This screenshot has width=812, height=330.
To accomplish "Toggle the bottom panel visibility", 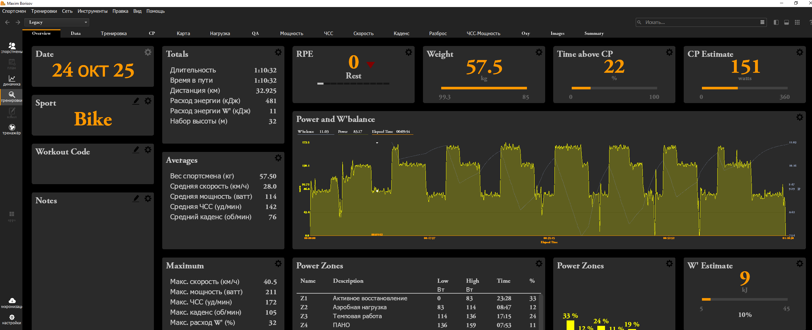I will coord(786,22).
